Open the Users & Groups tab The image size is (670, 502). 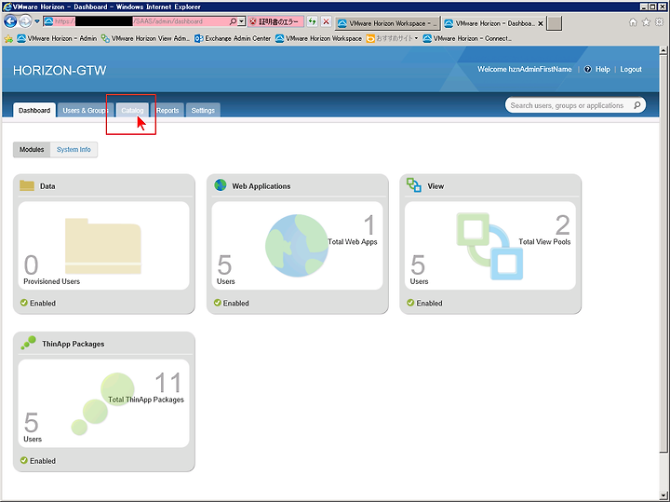tap(85, 110)
